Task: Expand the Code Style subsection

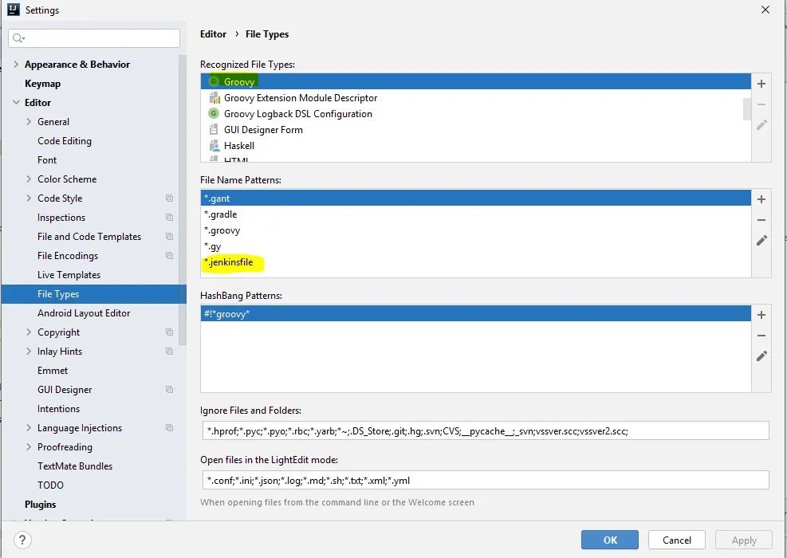Action: [29, 198]
